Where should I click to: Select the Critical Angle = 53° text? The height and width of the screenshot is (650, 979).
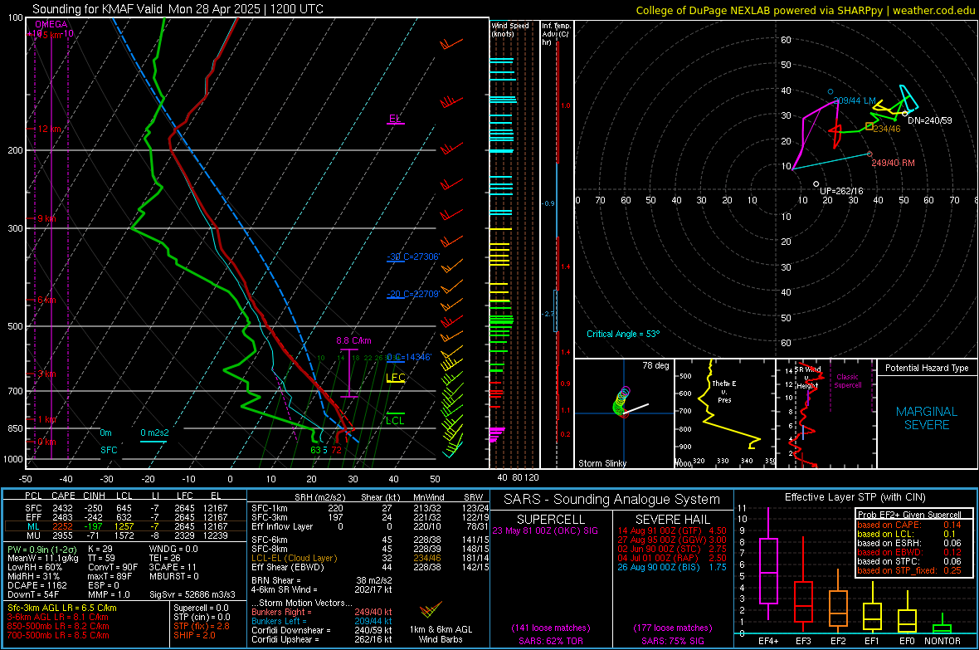point(622,334)
